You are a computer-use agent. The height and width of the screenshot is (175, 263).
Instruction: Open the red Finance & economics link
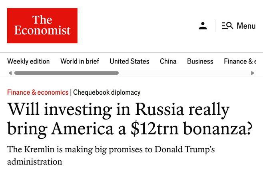pyautogui.click(x=38, y=92)
